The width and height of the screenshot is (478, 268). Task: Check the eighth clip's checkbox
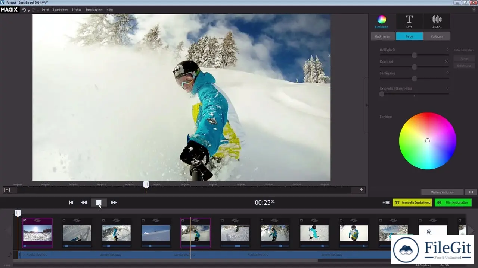point(301,220)
